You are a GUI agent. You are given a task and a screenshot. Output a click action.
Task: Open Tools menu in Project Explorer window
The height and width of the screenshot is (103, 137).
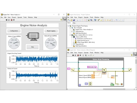[x=92, y=17]
